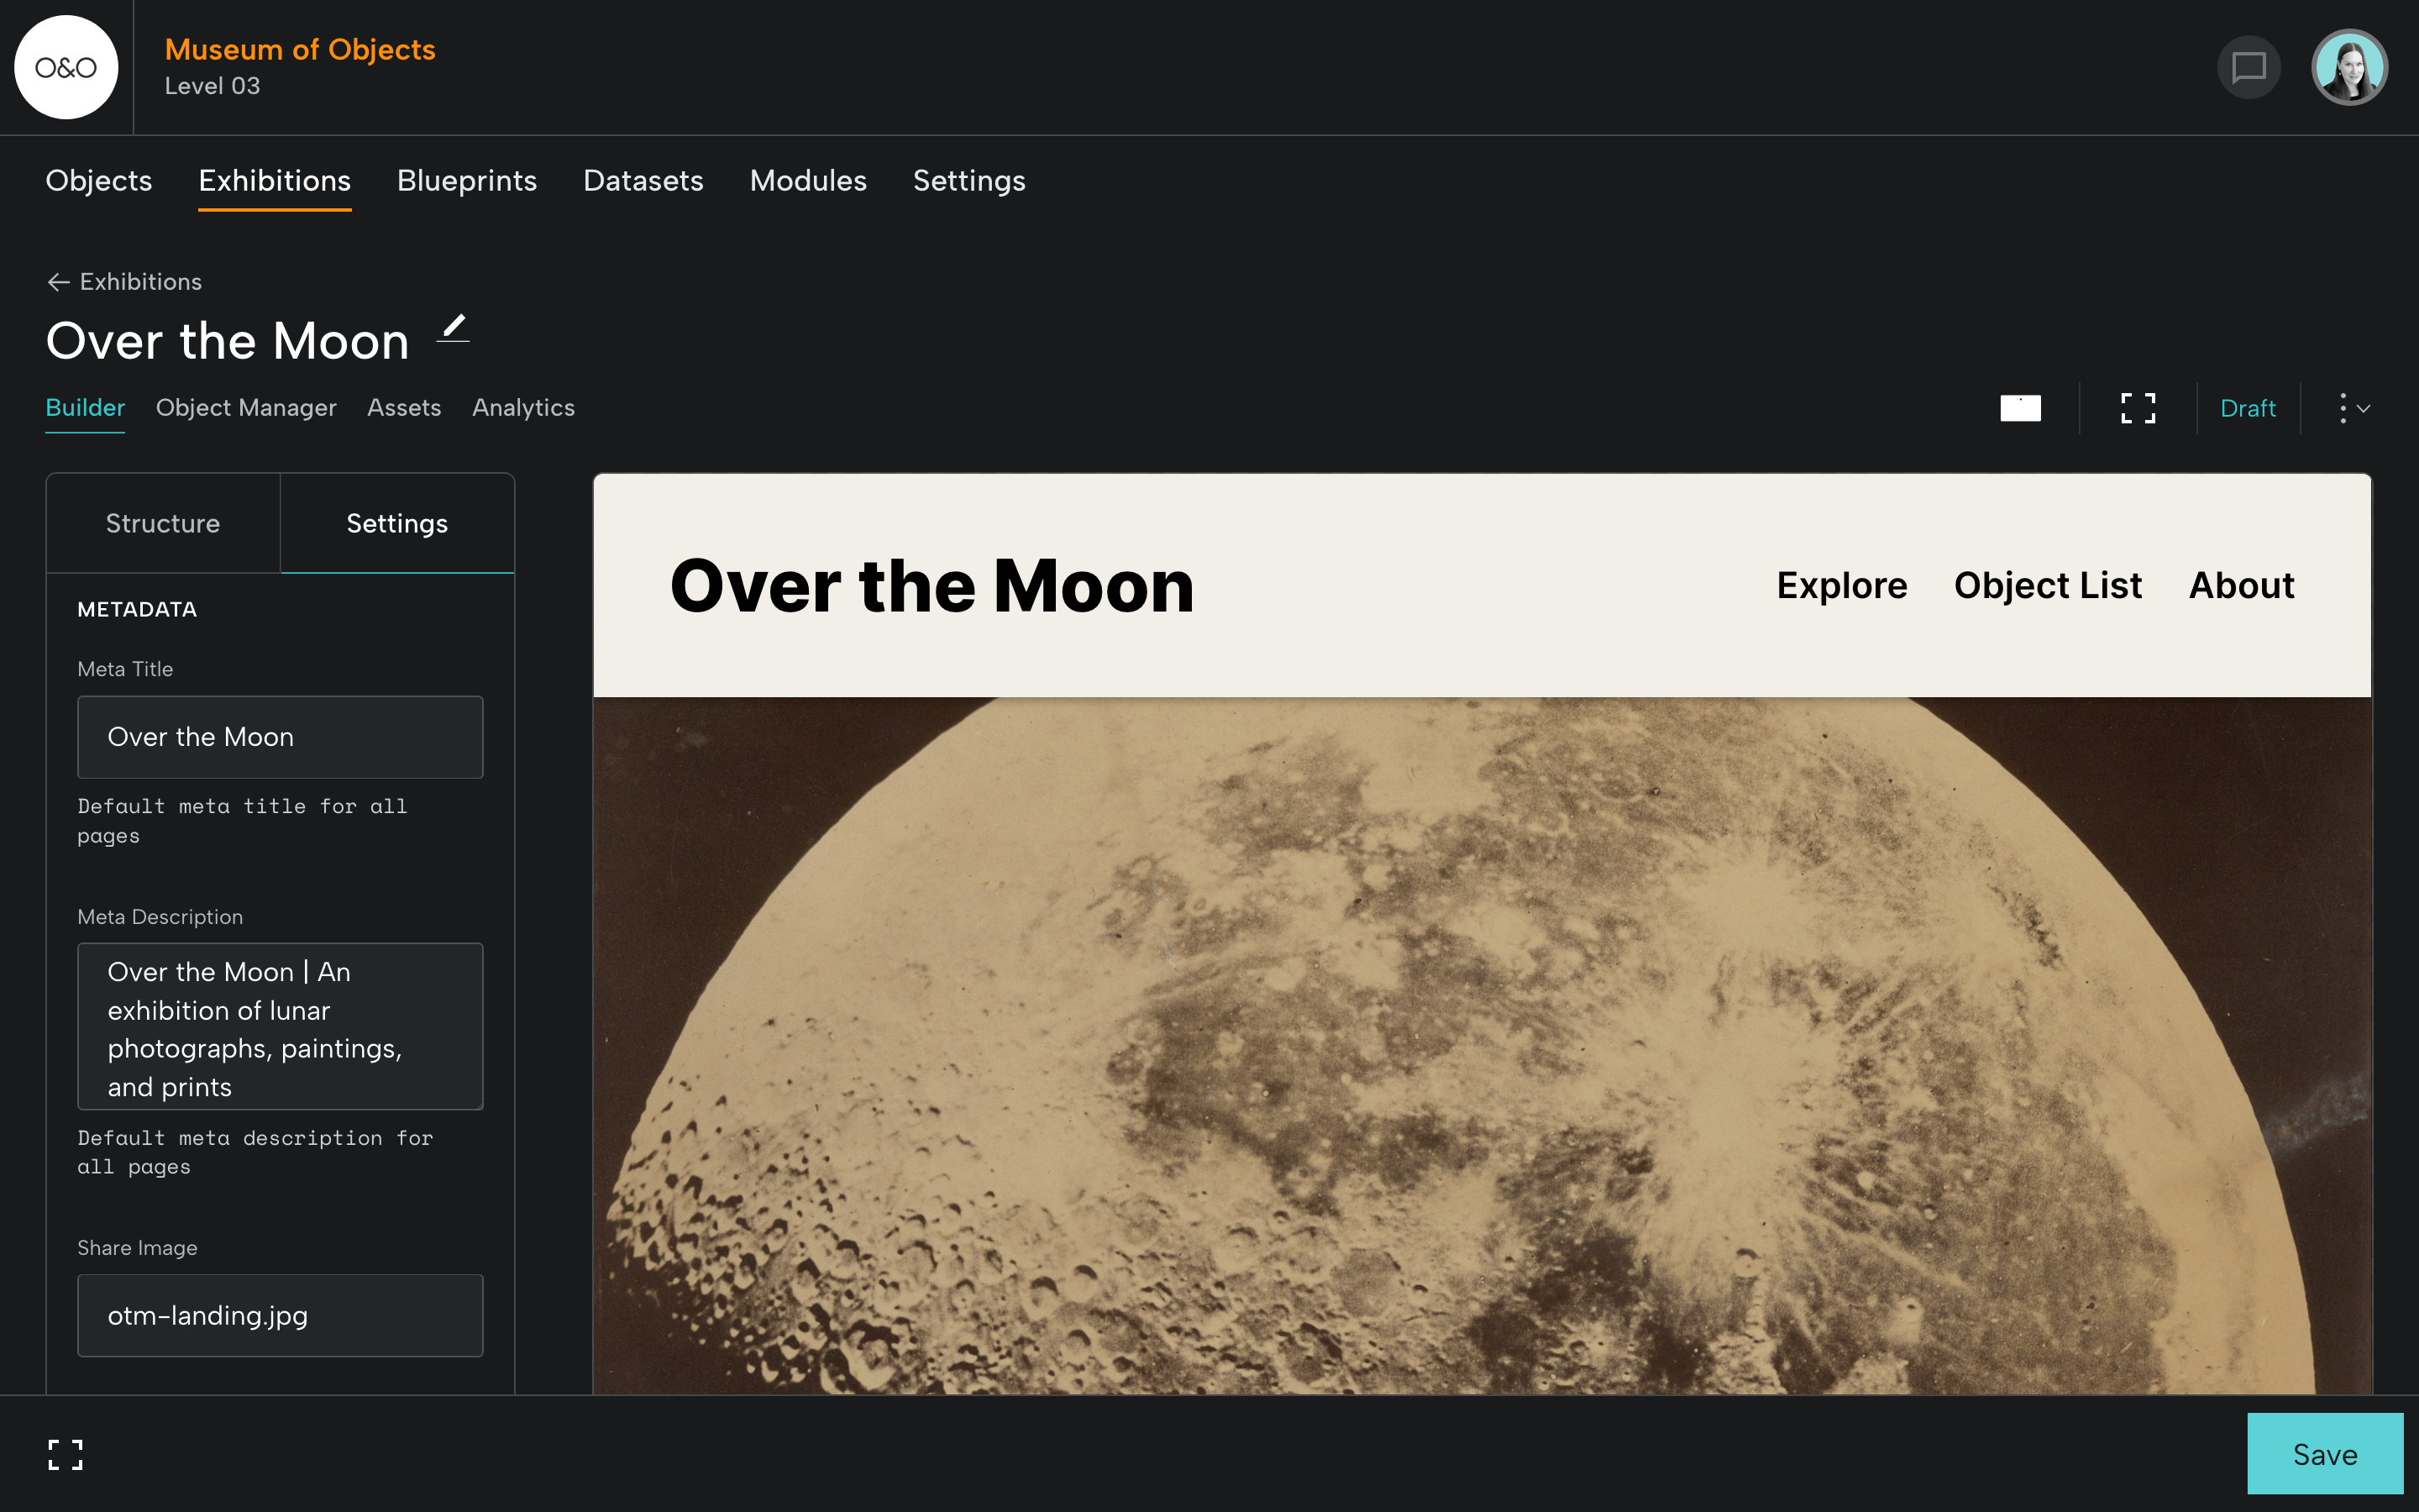Click the Share Image field otm-landing.jpg
This screenshot has width=2419, height=1512.
[x=281, y=1315]
